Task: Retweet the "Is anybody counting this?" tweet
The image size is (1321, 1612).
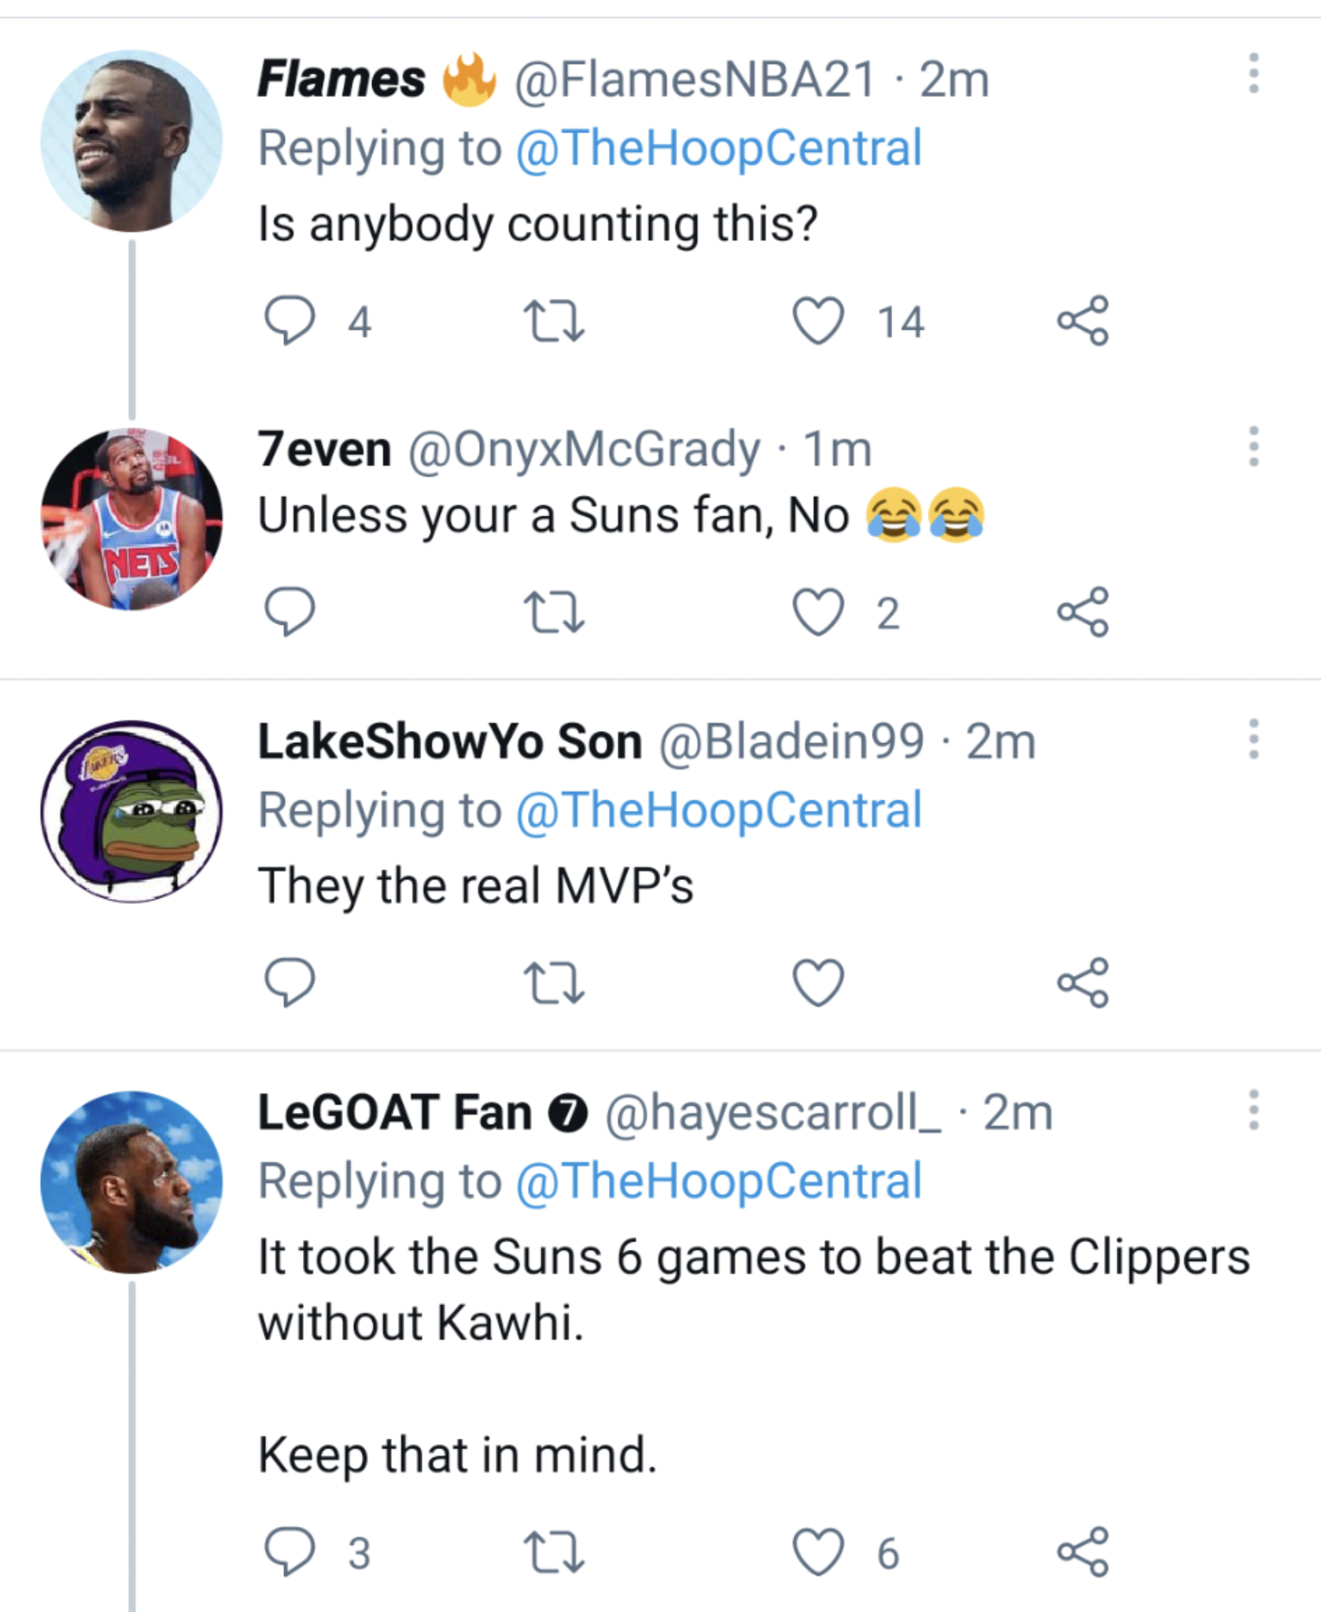Action: click(554, 321)
